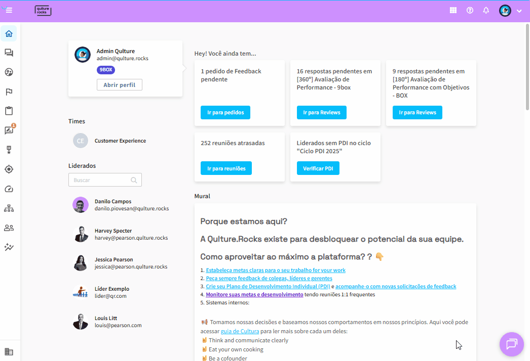Click Danilo Campos avatar photo
Image resolution: width=530 pixels, height=361 pixels.
pyautogui.click(x=81, y=205)
